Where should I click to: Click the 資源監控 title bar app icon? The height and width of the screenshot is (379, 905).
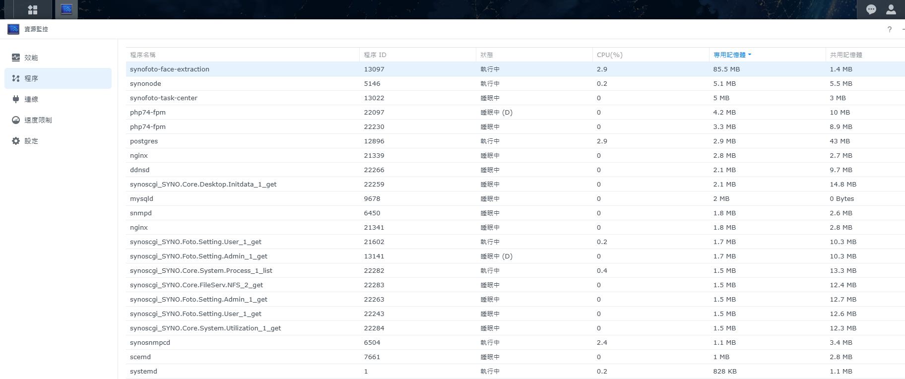point(13,29)
